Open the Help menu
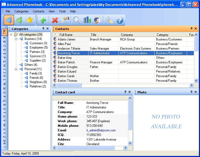Viewport: 200px width, 157px height. pos(73,11)
